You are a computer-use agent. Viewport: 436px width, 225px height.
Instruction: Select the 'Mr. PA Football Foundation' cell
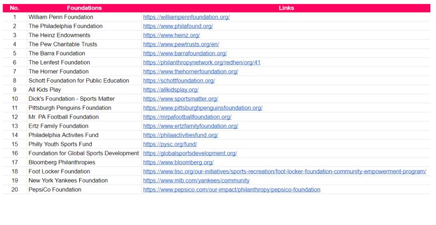[84, 117]
